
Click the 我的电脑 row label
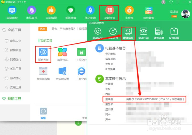[110, 54]
